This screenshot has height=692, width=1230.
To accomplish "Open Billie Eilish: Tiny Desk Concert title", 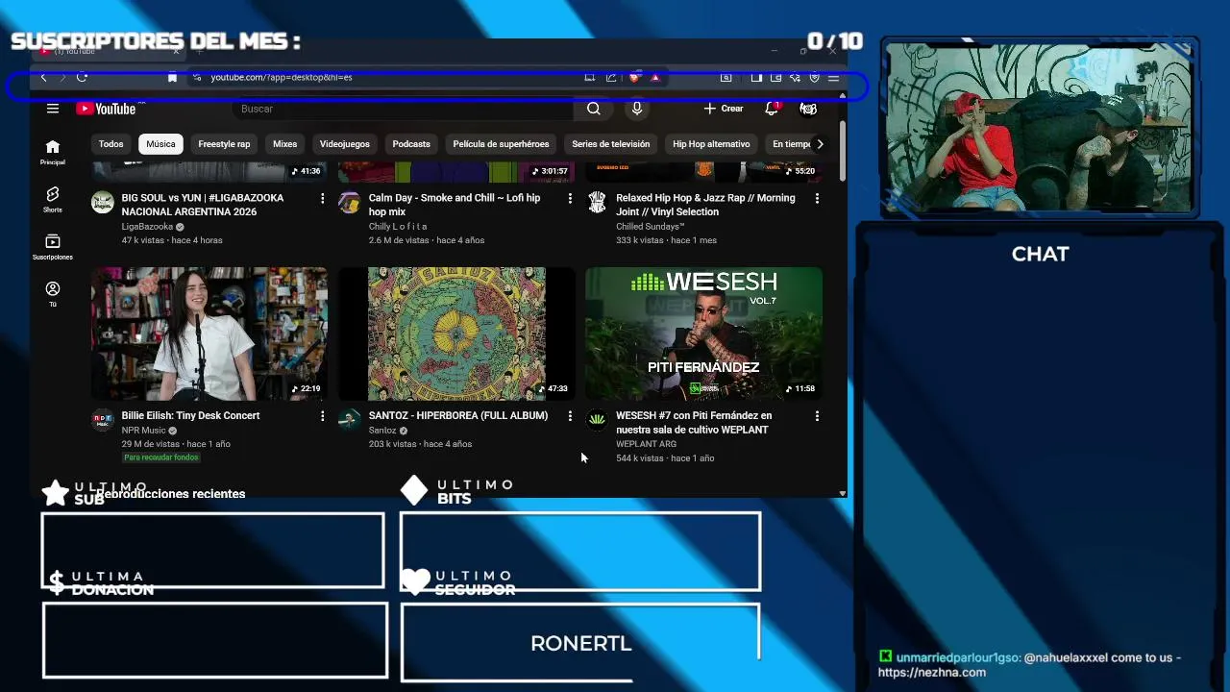I will 190,415.
